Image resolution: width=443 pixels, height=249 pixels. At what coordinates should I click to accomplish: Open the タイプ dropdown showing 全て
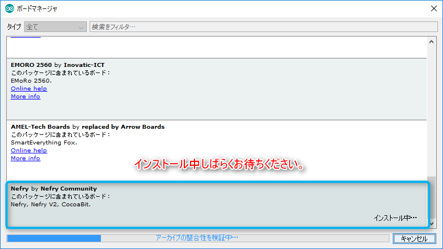coord(55,27)
